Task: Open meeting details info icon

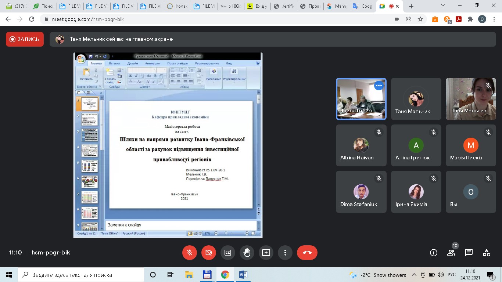Action: point(433,253)
